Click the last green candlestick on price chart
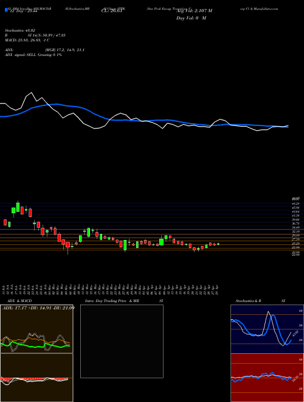Screen dimensions: 304x402 click(218, 244)
